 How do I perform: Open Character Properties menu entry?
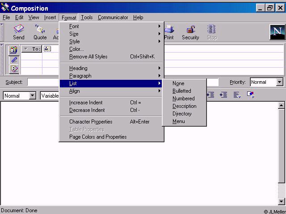112,122
